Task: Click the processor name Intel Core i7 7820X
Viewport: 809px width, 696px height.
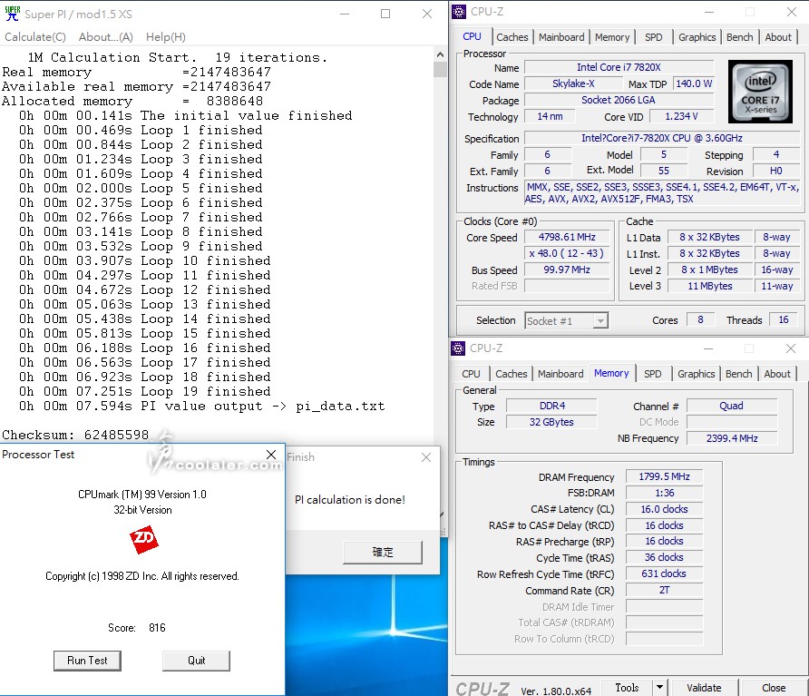Action: point(619,67)
